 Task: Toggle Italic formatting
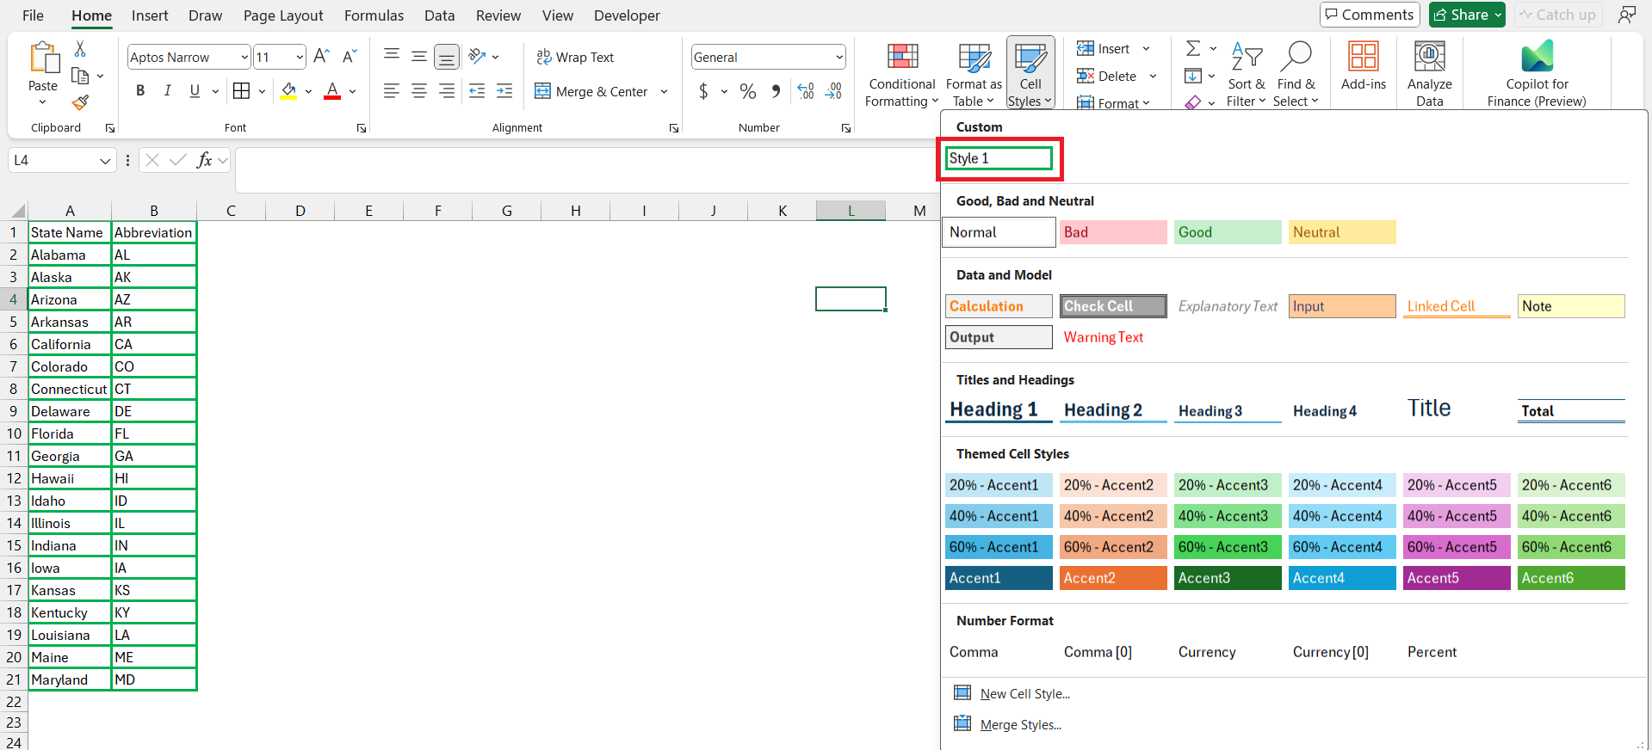(x=167, y=90)
